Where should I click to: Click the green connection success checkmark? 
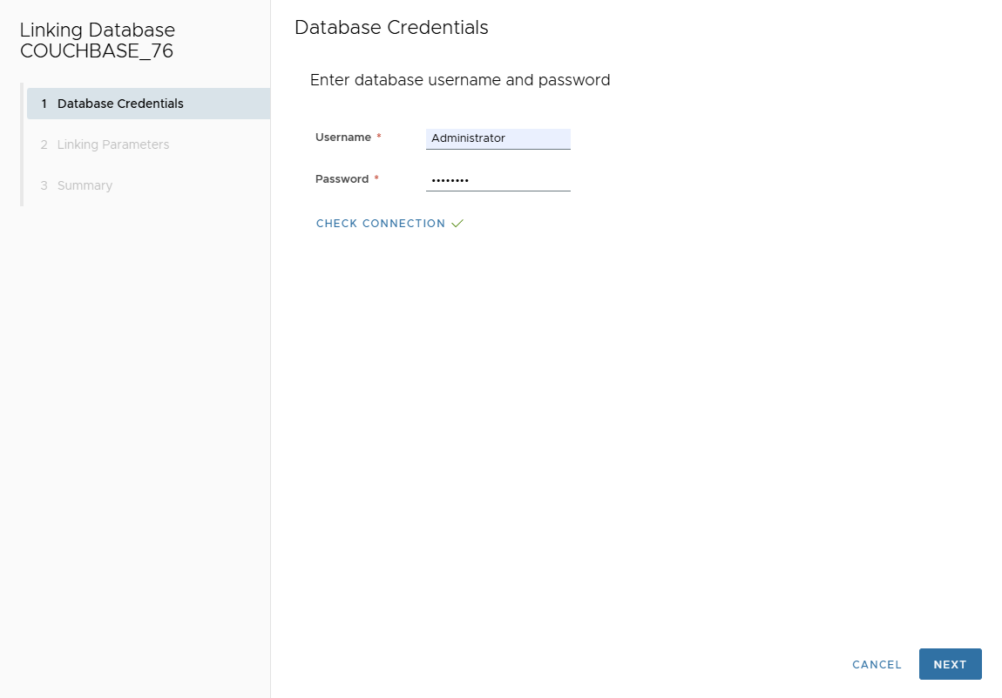pos(457,224)
